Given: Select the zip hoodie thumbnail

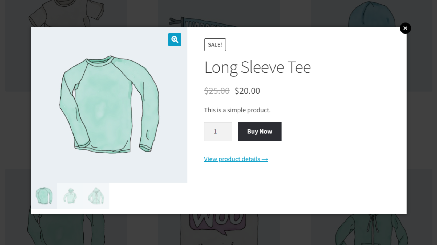Looking at the screenshot, I should (96, 196).
